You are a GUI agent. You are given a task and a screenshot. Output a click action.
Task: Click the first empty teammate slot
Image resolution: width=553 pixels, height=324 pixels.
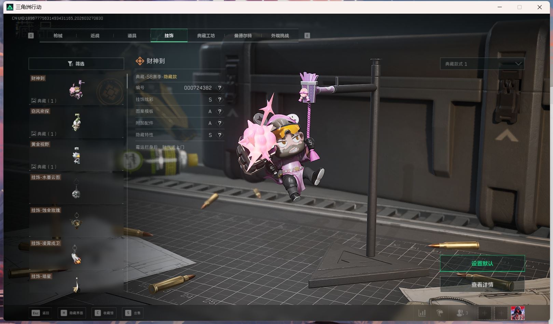coord(484,313)
